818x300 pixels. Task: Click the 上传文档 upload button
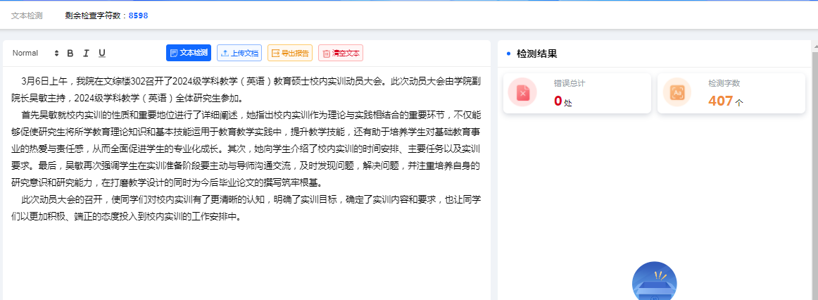[x=239, y=53]
